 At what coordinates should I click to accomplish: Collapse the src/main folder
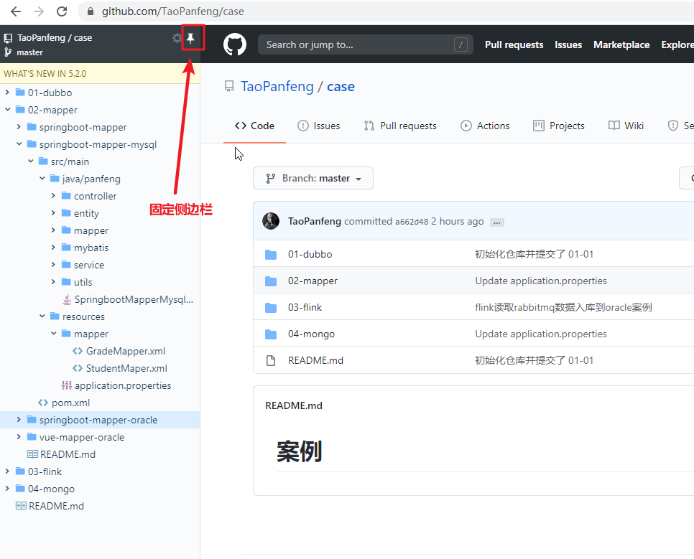click(31, 161)
